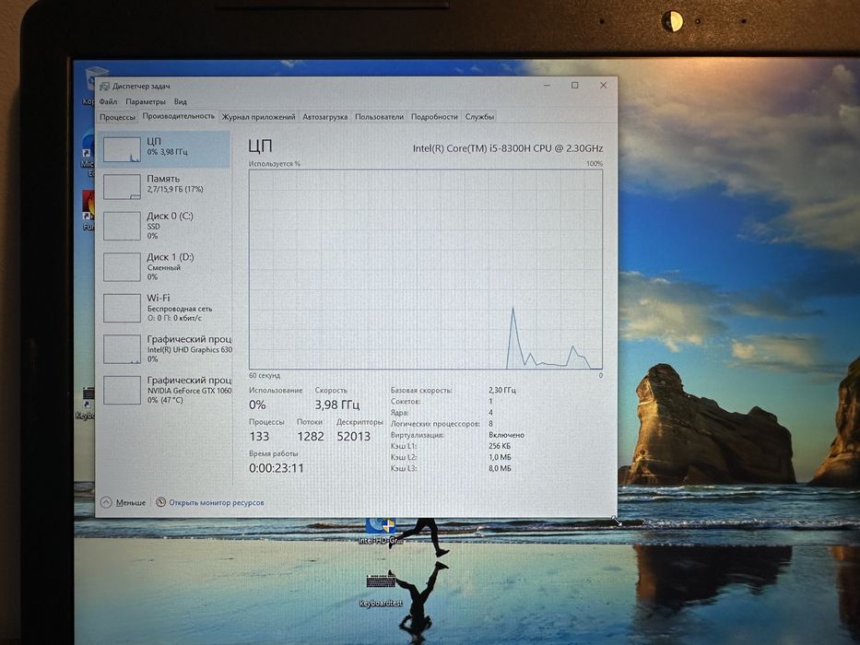Open the Автозагрузка tab

click(325, 117)
